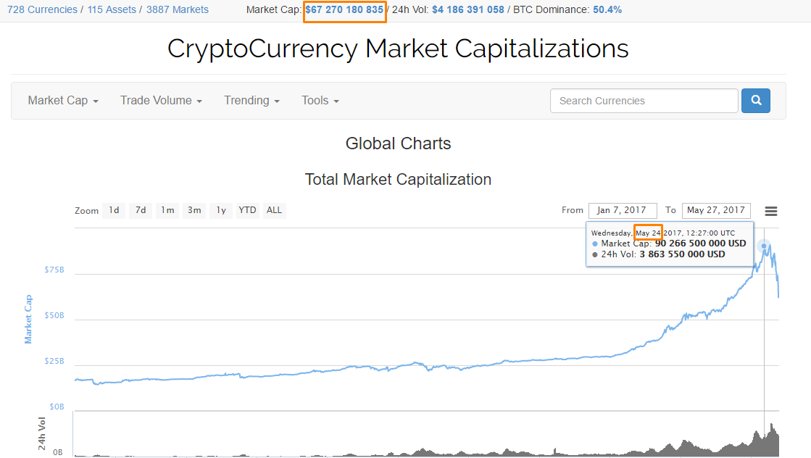Set chart zoom to 7d
This screenshot has height=458, width=811.
pyautogui.click(x=141, y=210)
